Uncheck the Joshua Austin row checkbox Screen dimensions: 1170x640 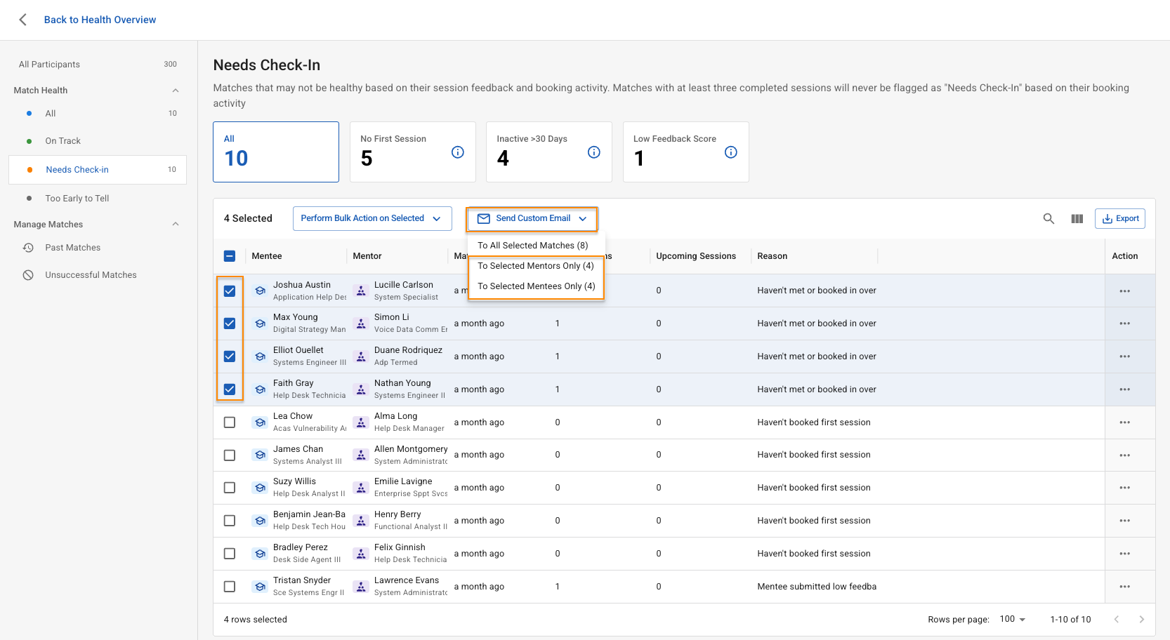coord(230,291)
